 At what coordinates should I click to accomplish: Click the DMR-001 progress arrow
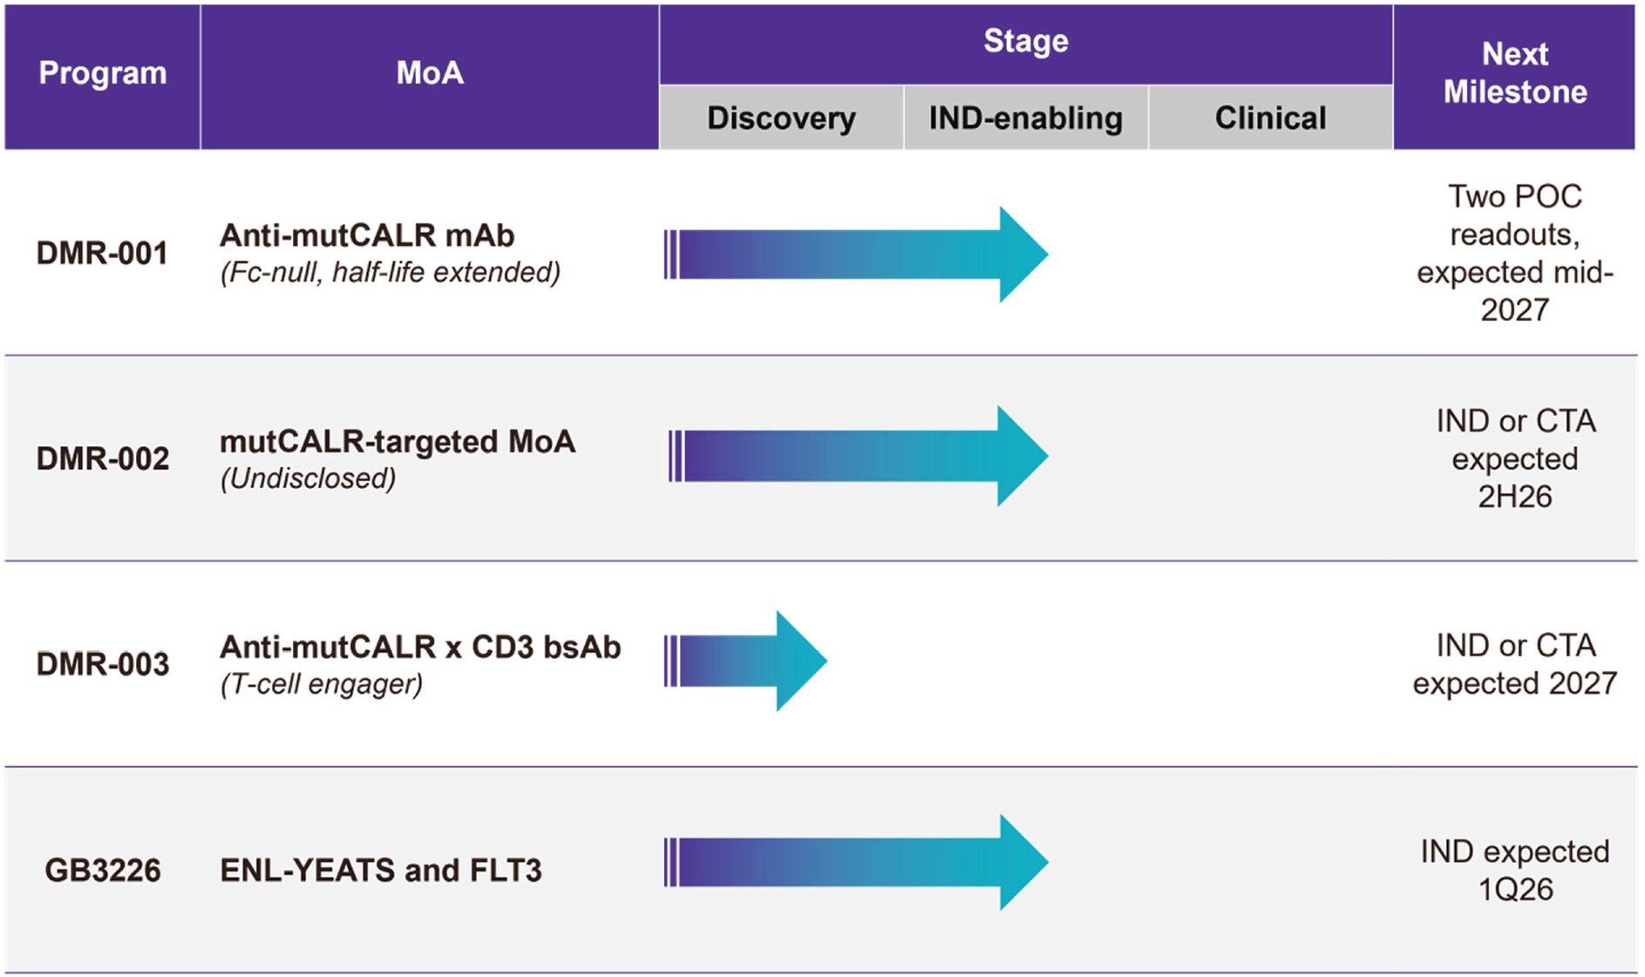854,254
